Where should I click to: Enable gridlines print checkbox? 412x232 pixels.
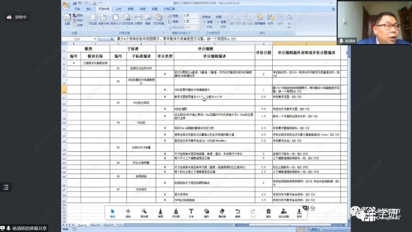pyautogui.click(x=206, y=27)
